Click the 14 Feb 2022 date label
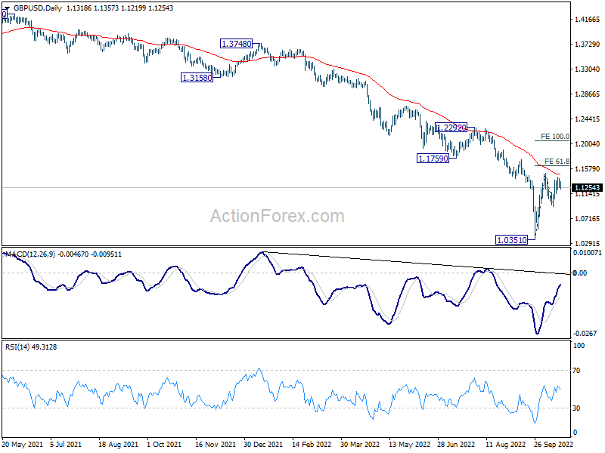This screenshot has width=605, height=453. (312, 445)
